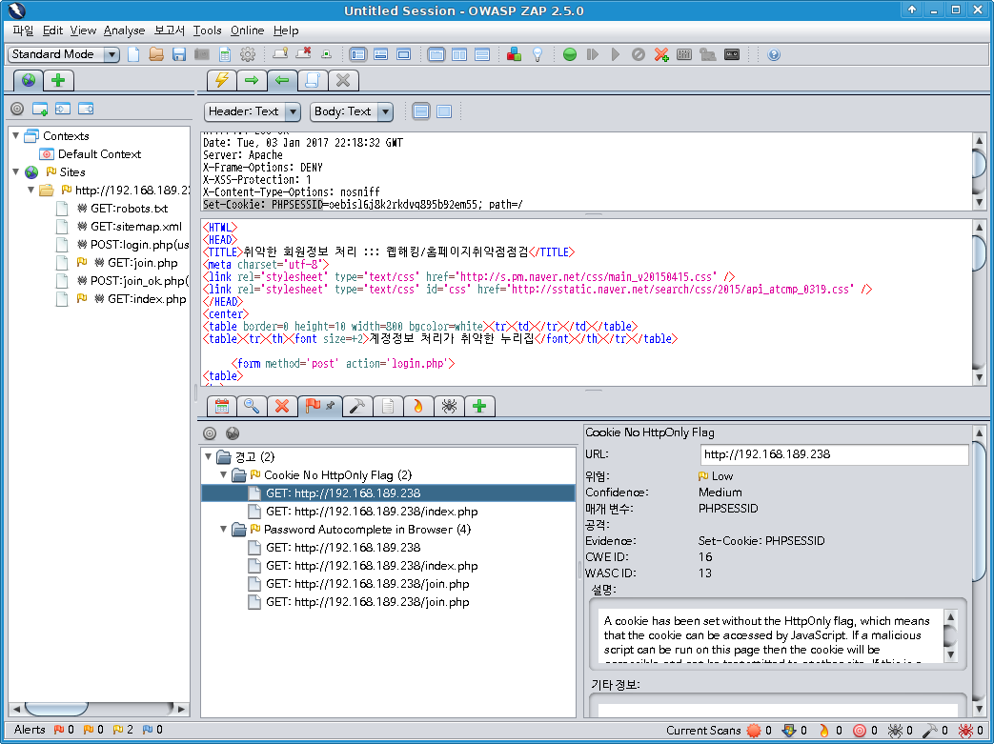Collapse Cookie No HttpOnly Flag (2) group
994x744 pixels.
pos(223,474)
